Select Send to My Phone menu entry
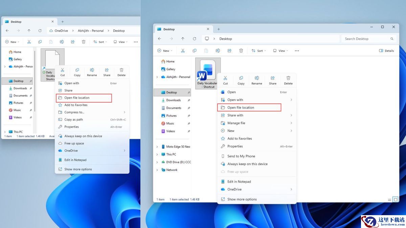Screen dimensions: 406x228 coord(241,156)
